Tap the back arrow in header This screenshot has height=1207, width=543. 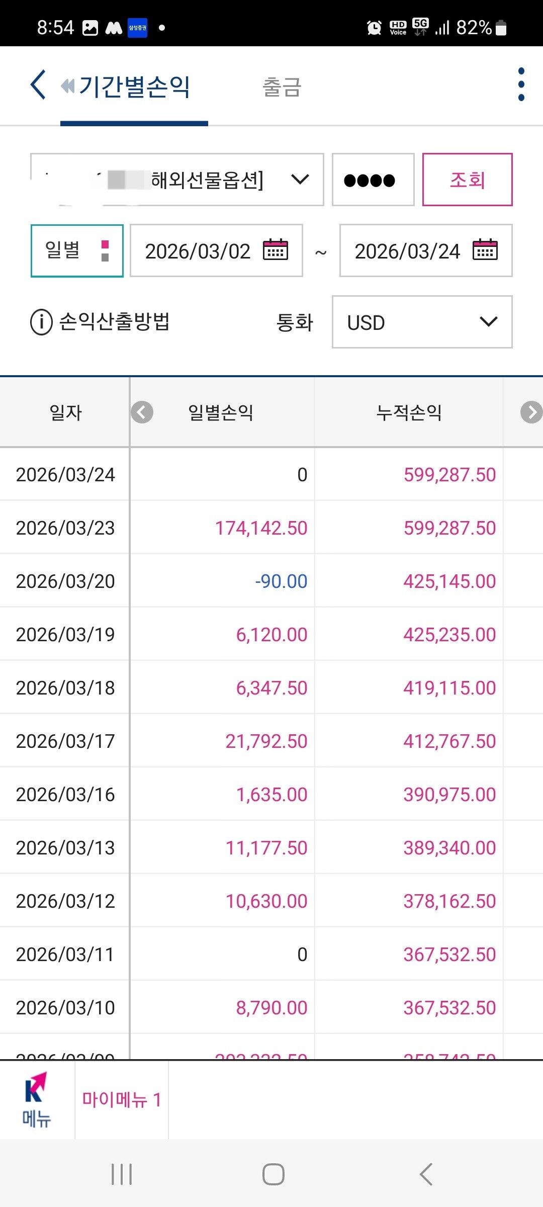click(38, 85)
